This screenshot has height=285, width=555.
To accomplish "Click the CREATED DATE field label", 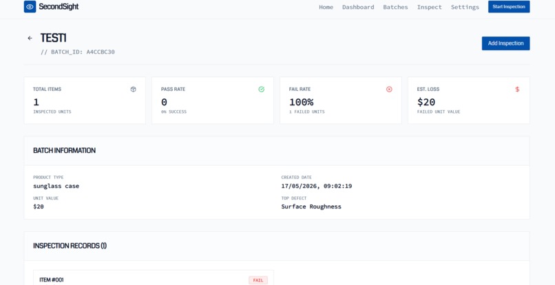I will 297,178.
